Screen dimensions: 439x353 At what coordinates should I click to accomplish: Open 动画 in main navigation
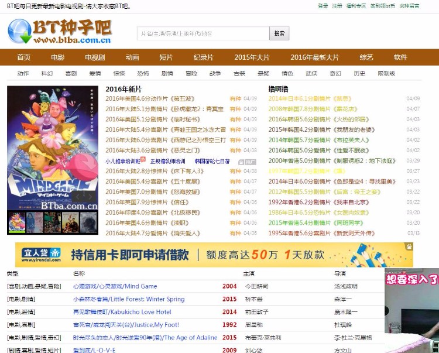coord(132,57)
